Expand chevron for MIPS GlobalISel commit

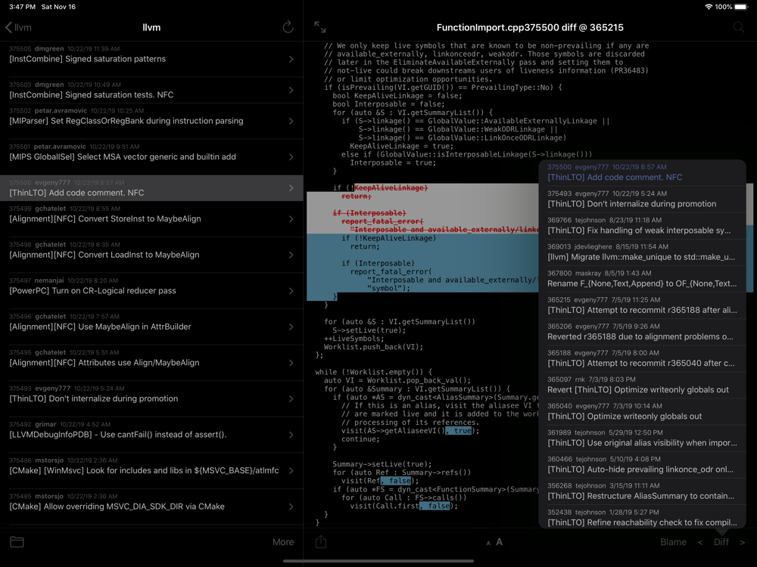[x=291, y=156]
